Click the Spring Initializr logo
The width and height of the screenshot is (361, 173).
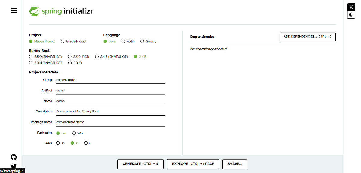[61, 11]
